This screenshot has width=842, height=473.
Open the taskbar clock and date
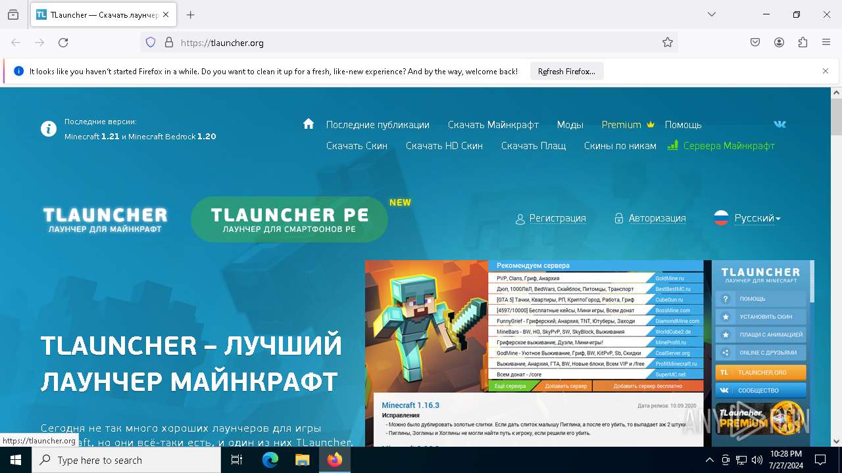[785, 460]
